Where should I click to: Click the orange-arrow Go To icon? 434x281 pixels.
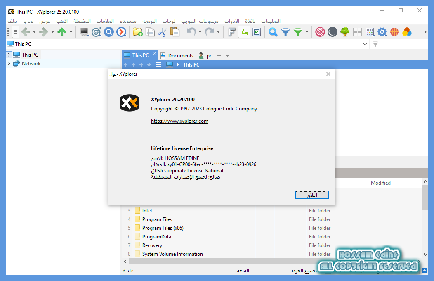coord(121,32)
